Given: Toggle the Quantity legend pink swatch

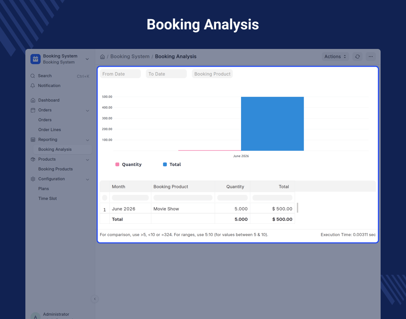Looking at the screenshot, I should coord(117,165).
